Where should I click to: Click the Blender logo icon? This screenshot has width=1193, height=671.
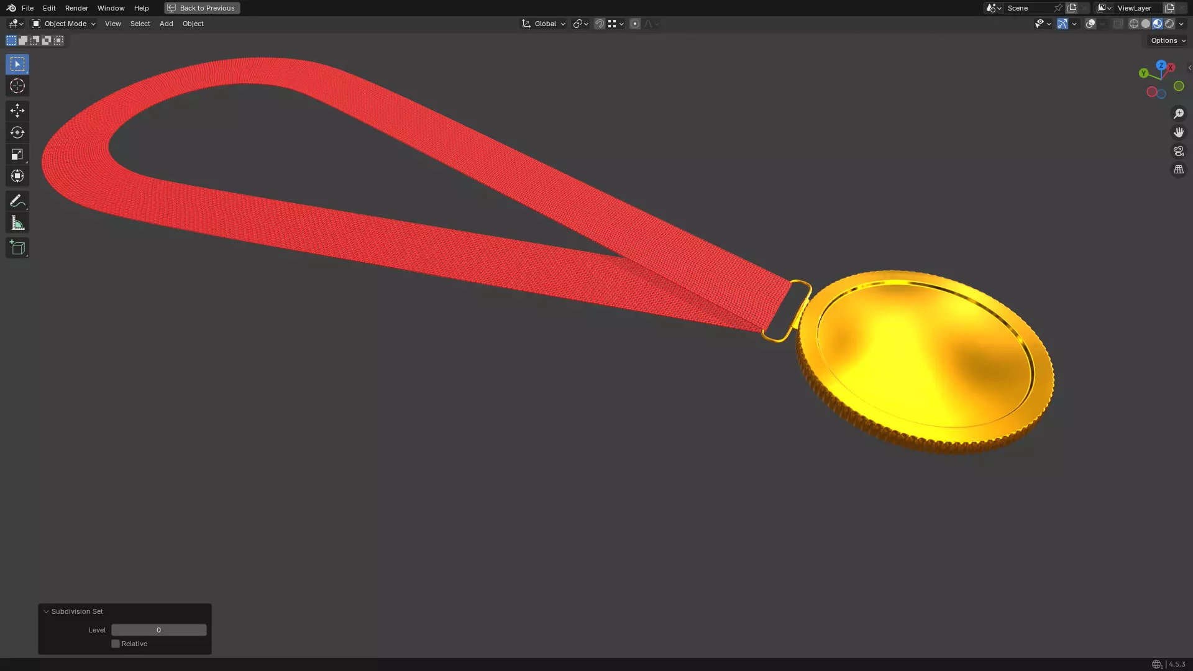pyautogui.click(x=11, y=8)
